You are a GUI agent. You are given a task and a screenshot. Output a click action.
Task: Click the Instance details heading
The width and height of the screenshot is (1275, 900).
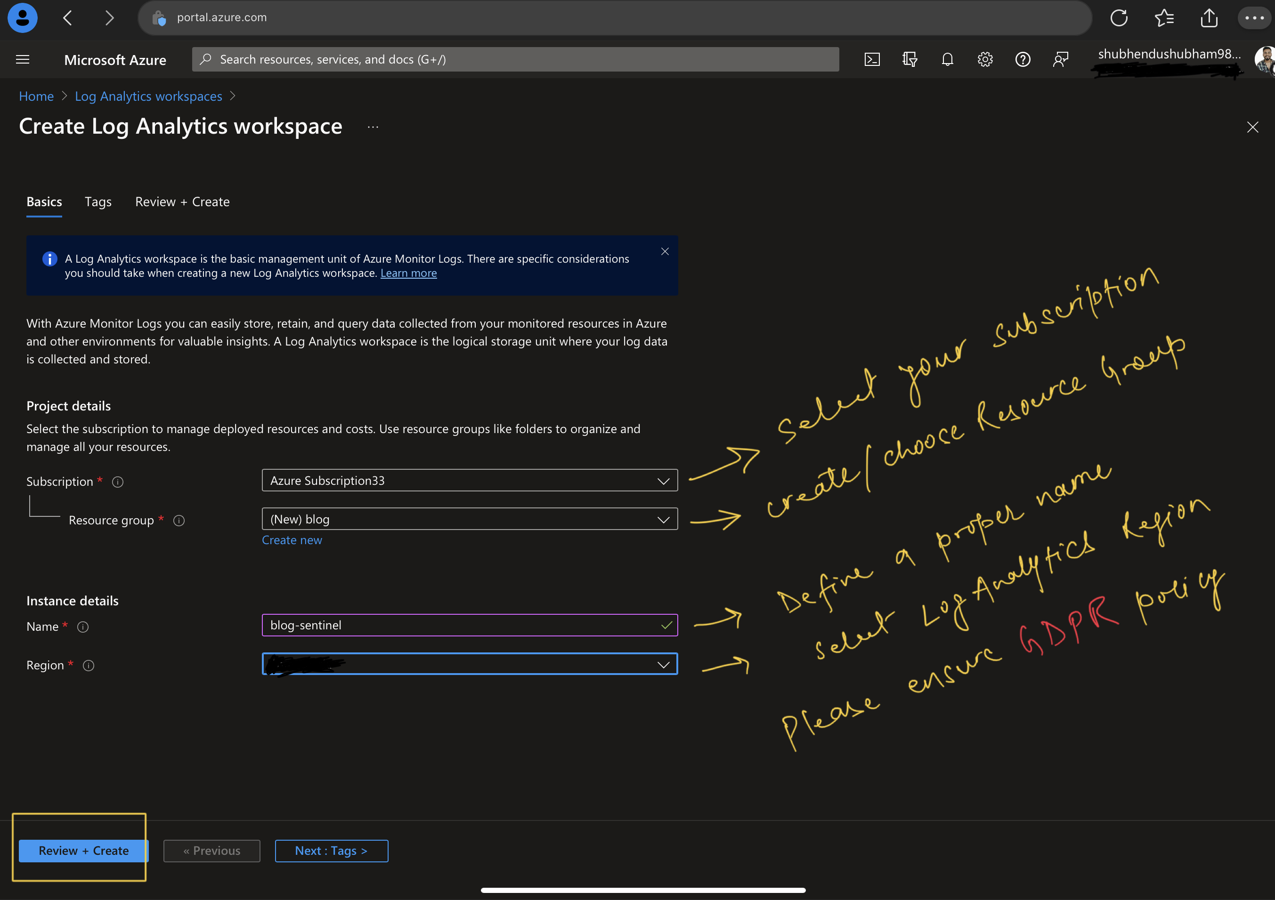coord(72,601)
